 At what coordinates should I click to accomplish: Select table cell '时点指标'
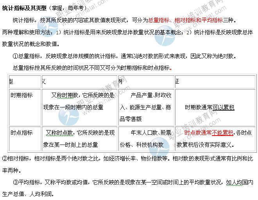click(x=25, y=139)
